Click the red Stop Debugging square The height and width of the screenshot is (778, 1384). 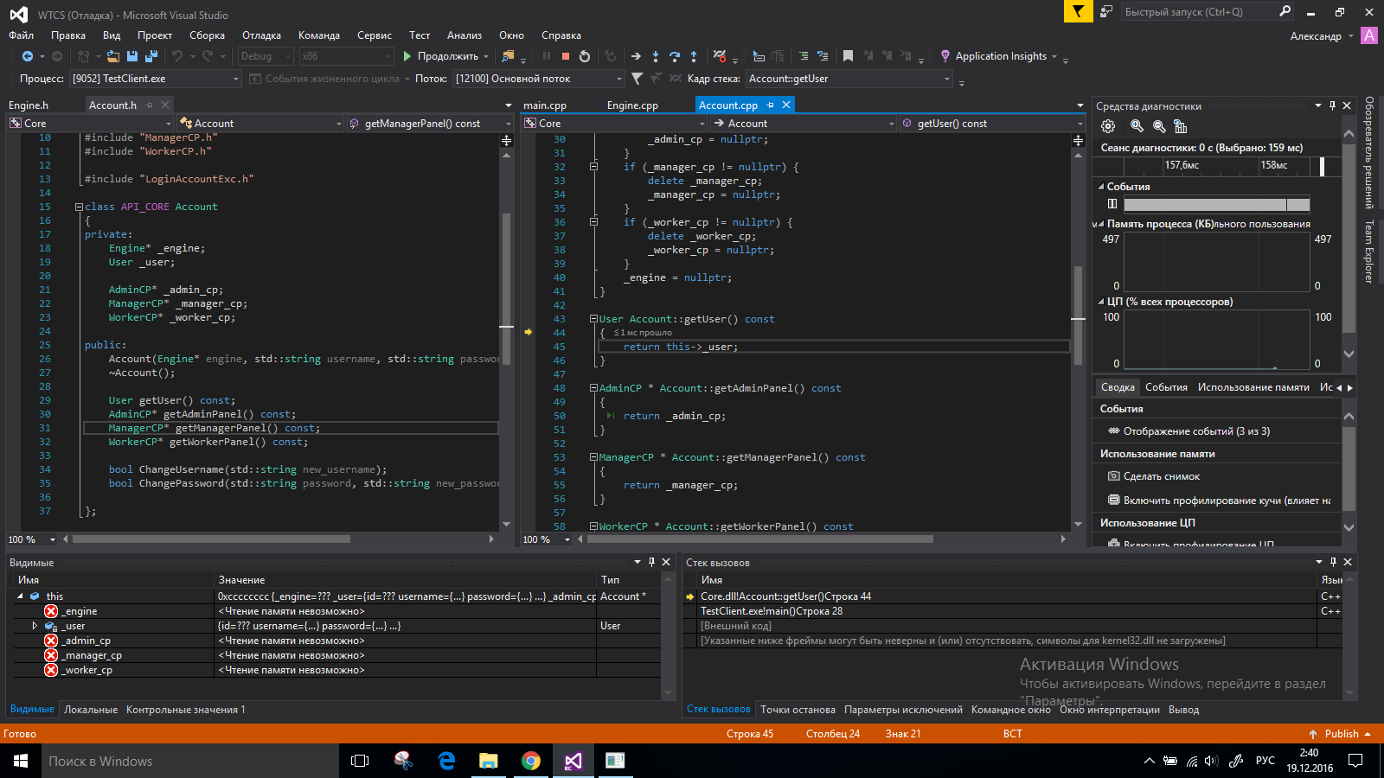coord(566,56)
